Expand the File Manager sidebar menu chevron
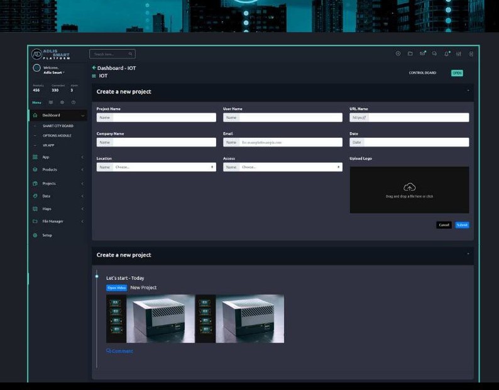Image resolution: width=499 pixels, height=390 pixels. 82,221
